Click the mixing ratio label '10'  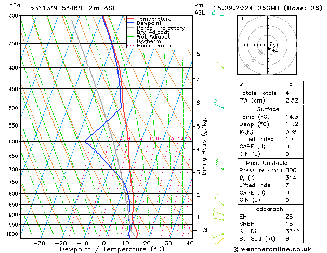[x=158, y=138]
